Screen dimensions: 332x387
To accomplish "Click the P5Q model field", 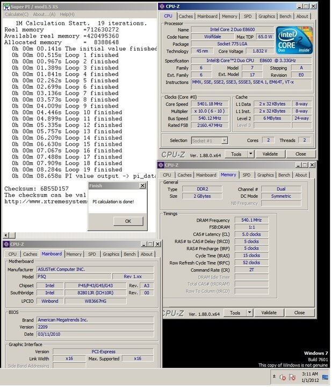I will 74,276.
